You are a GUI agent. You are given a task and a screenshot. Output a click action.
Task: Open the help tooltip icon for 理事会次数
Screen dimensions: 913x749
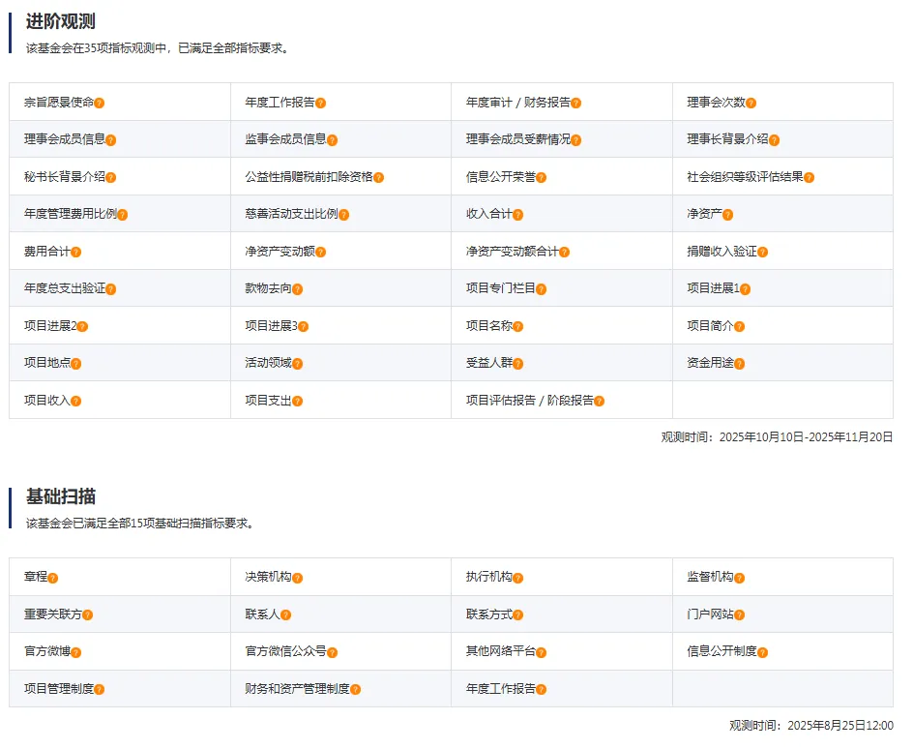point(751,103)
